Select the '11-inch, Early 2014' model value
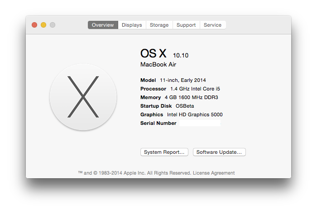The width and height of the screenshot is (317, 214). 183,80
